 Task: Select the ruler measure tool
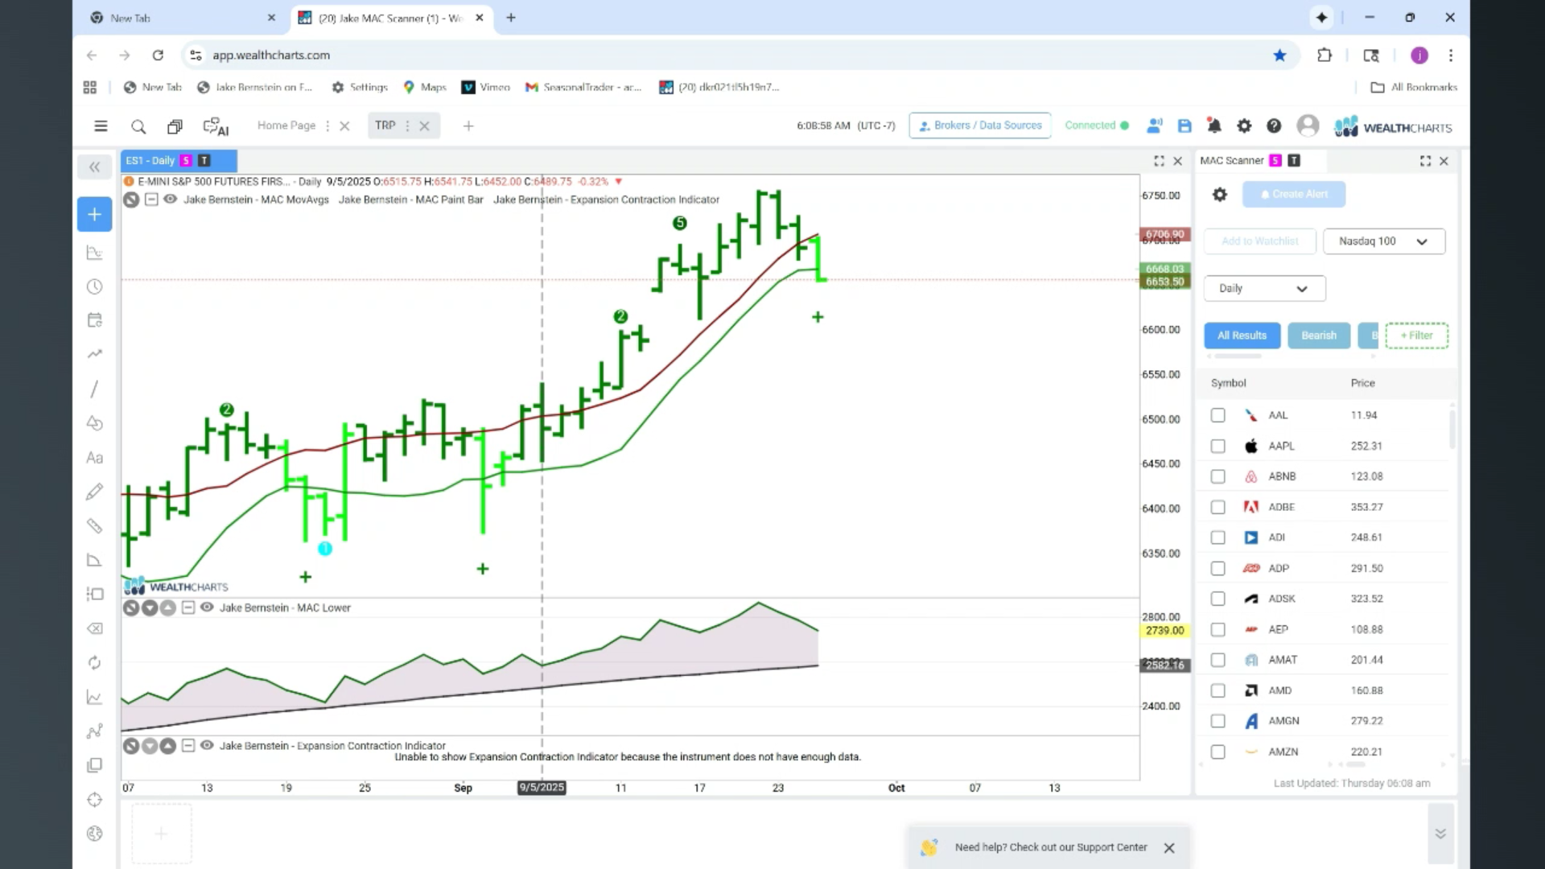(x=94, y=526)
